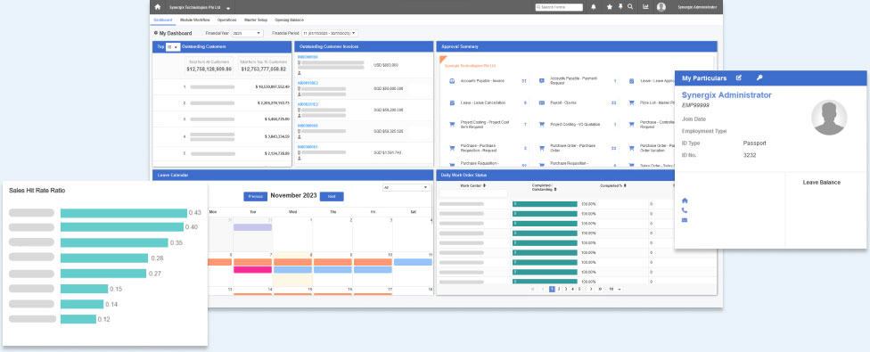Click the phone icon in My Particulars
870x352 pixels.
[x=685, y=210]
